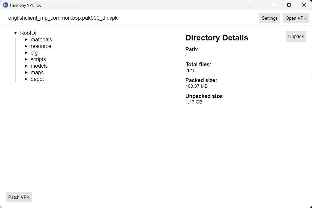Expand the materials folder arrow

click(x=26, y=40)
